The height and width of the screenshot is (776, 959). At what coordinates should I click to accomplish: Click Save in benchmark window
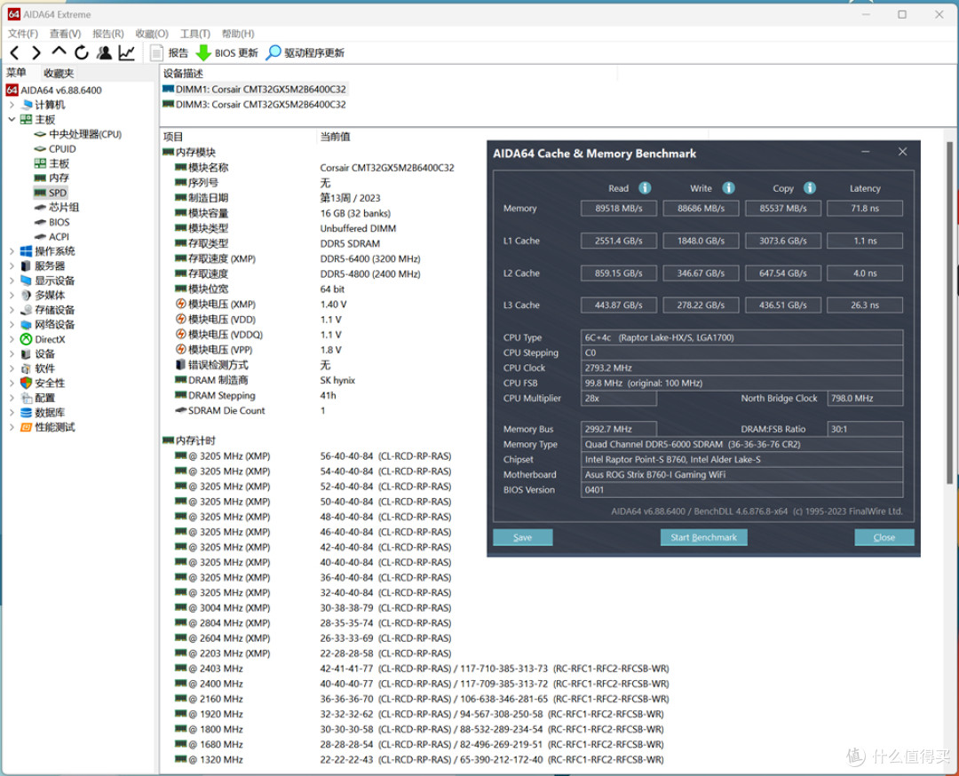click(x=522, y=537)
